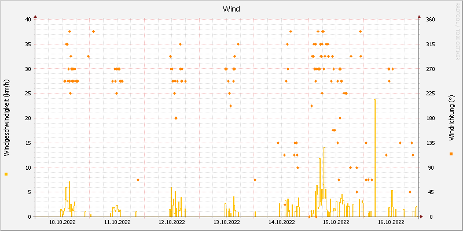Click the 35 tick on the speed axis

tap(28, 44)
